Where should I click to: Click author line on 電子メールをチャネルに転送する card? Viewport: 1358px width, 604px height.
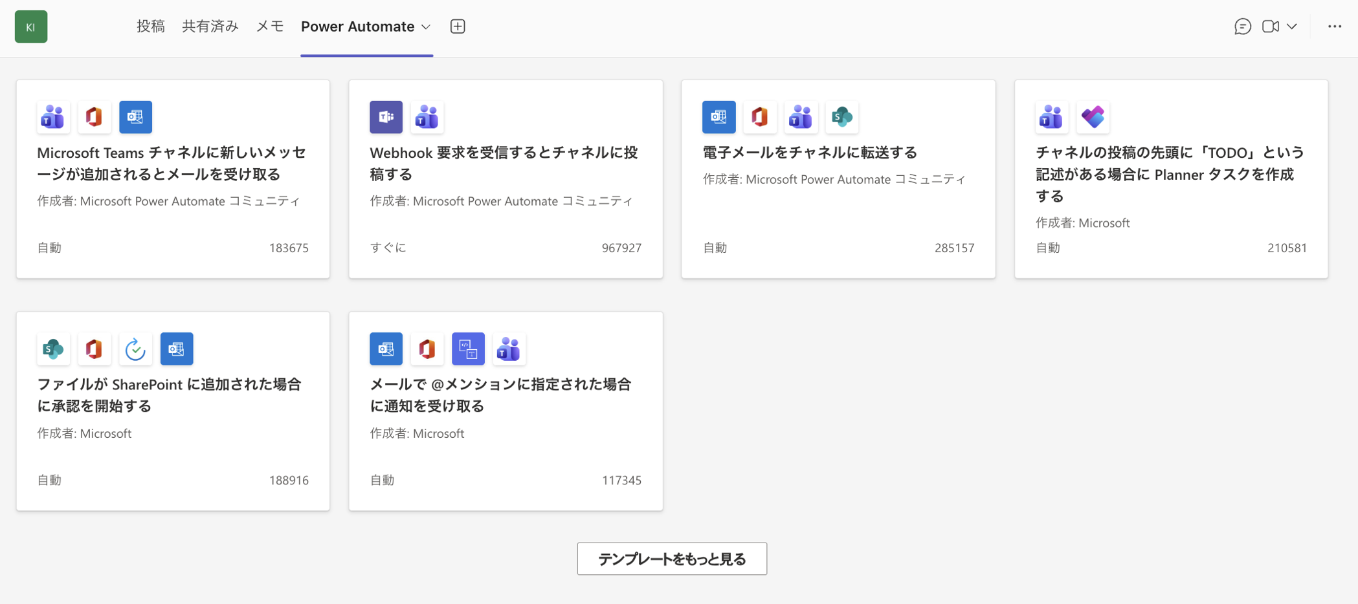coord(834,179)
